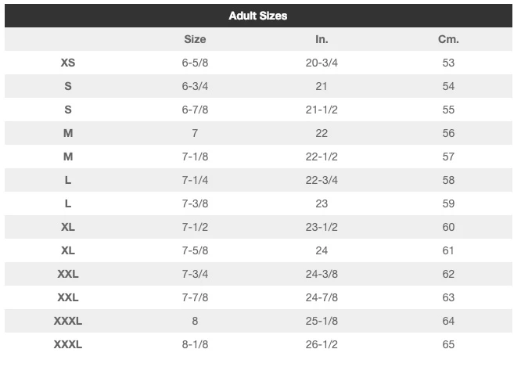This screenshot has width=521, height=367.
Task: Click the M label beside size 7-1/8
Action: point(68,157)
